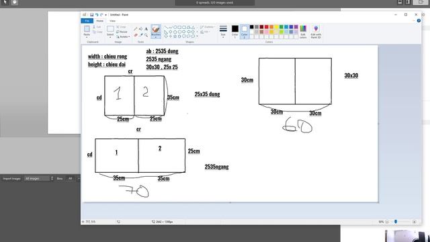Choose the oval shape in Shapes gallery
This screenshot has width=430, height=242.
tap(175, 27)
